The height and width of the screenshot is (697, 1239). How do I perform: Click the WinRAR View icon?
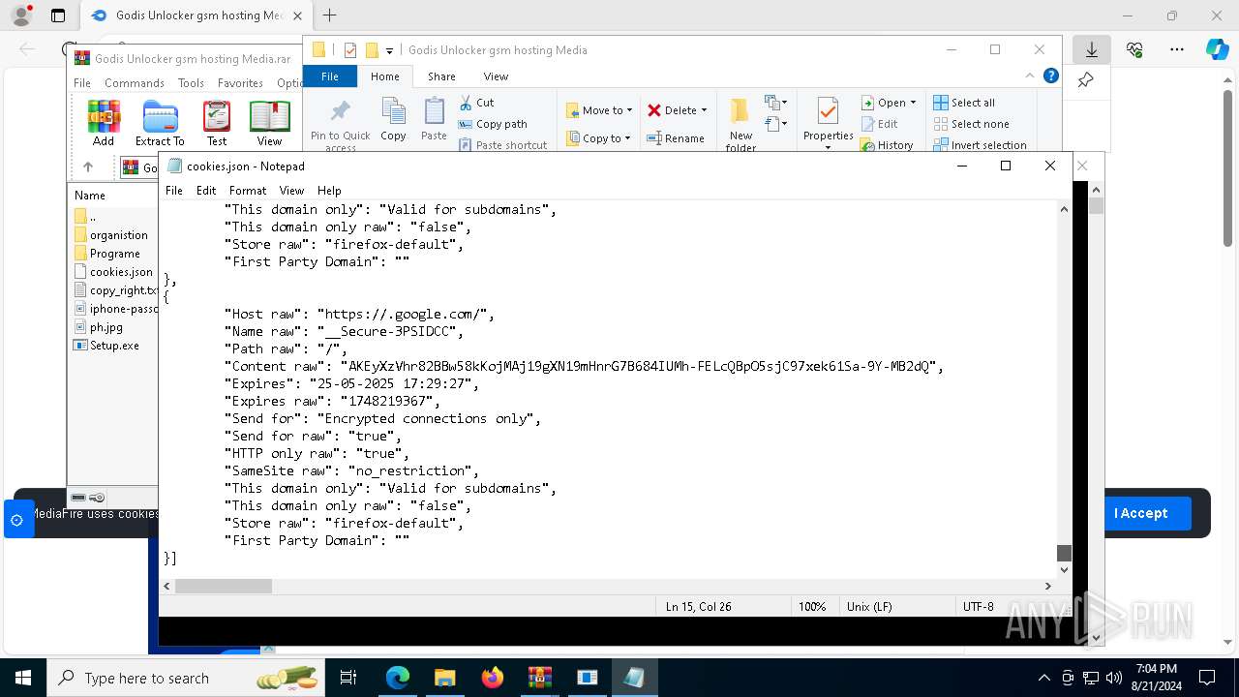pyautogui.click(x=270, y=123)
